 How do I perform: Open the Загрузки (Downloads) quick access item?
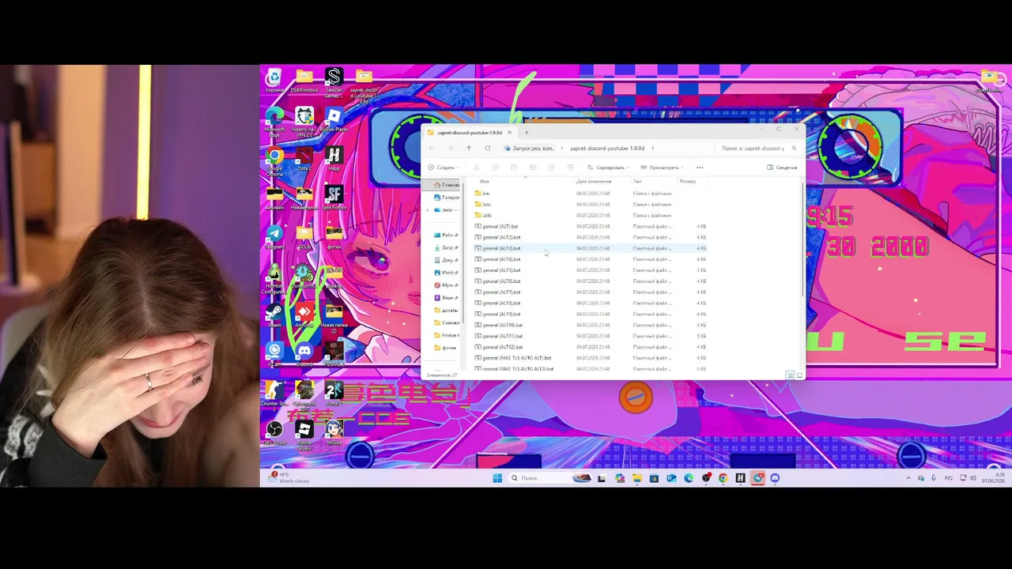click(446, 247)
